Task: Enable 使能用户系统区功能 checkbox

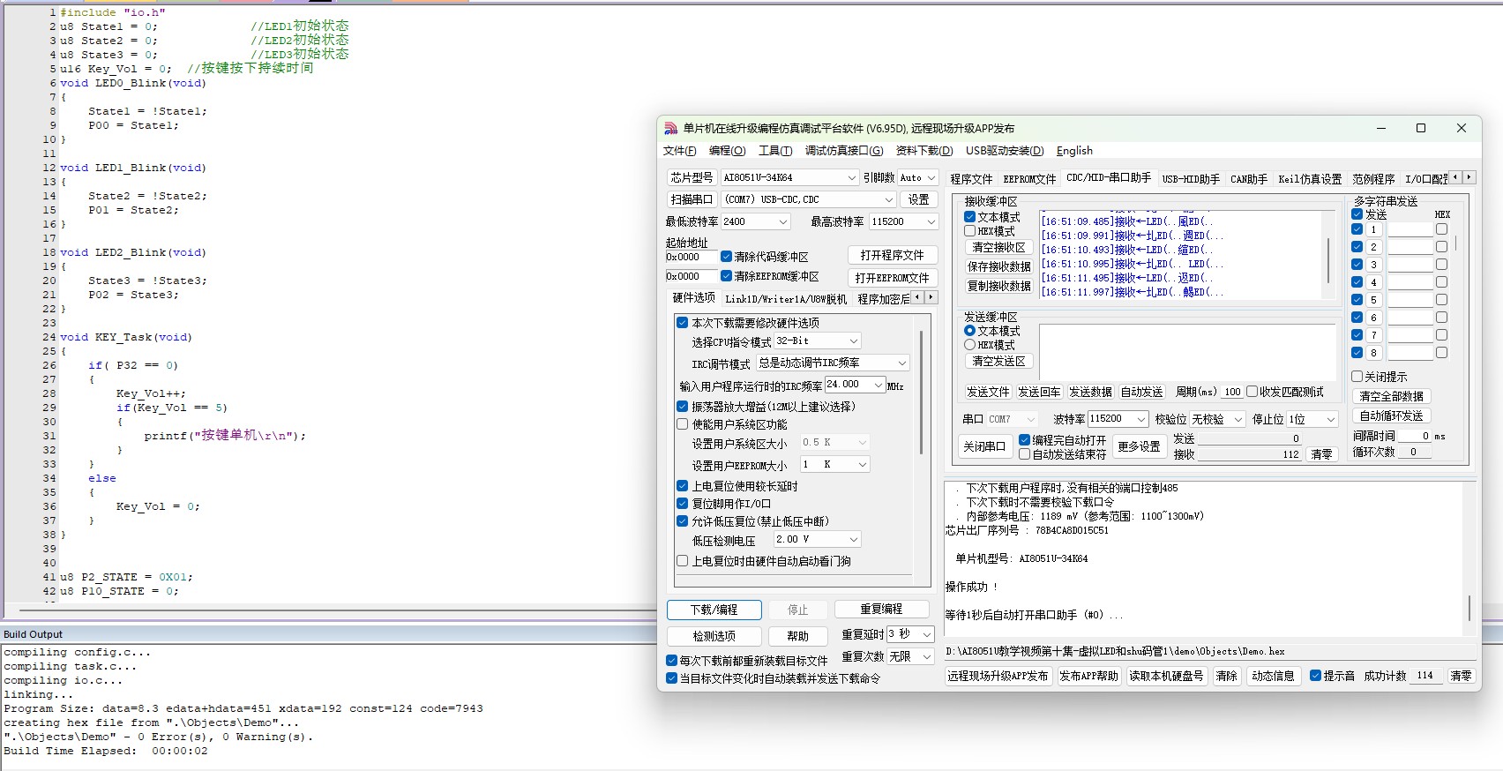Action: 682,424
